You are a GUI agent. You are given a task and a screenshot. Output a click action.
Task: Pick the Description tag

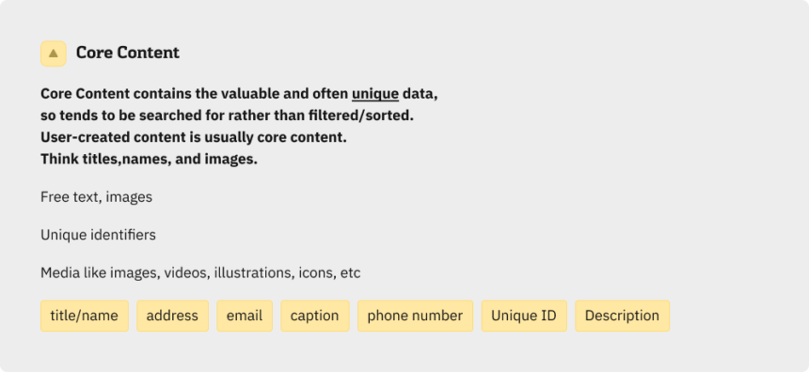click(x=622, y=316)
